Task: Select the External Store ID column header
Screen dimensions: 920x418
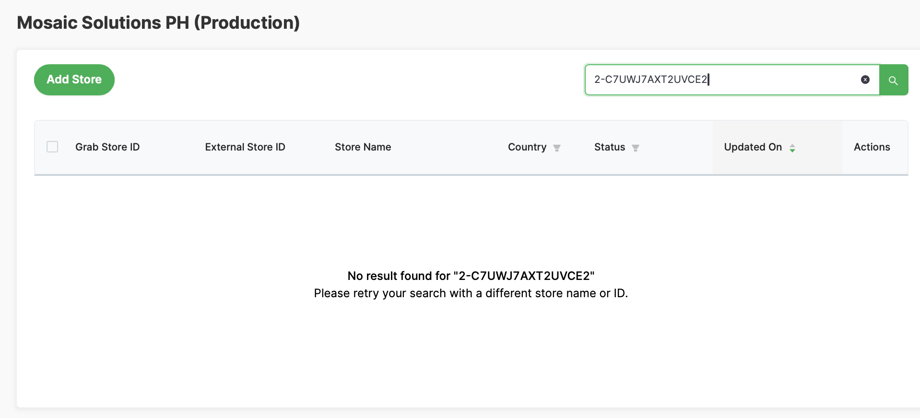Action: pyautogui.click(x=245, y=147)
